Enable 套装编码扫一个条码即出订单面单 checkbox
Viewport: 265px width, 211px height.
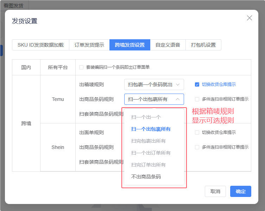81,67
